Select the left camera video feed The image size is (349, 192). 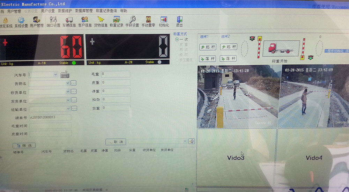(237, 97)
